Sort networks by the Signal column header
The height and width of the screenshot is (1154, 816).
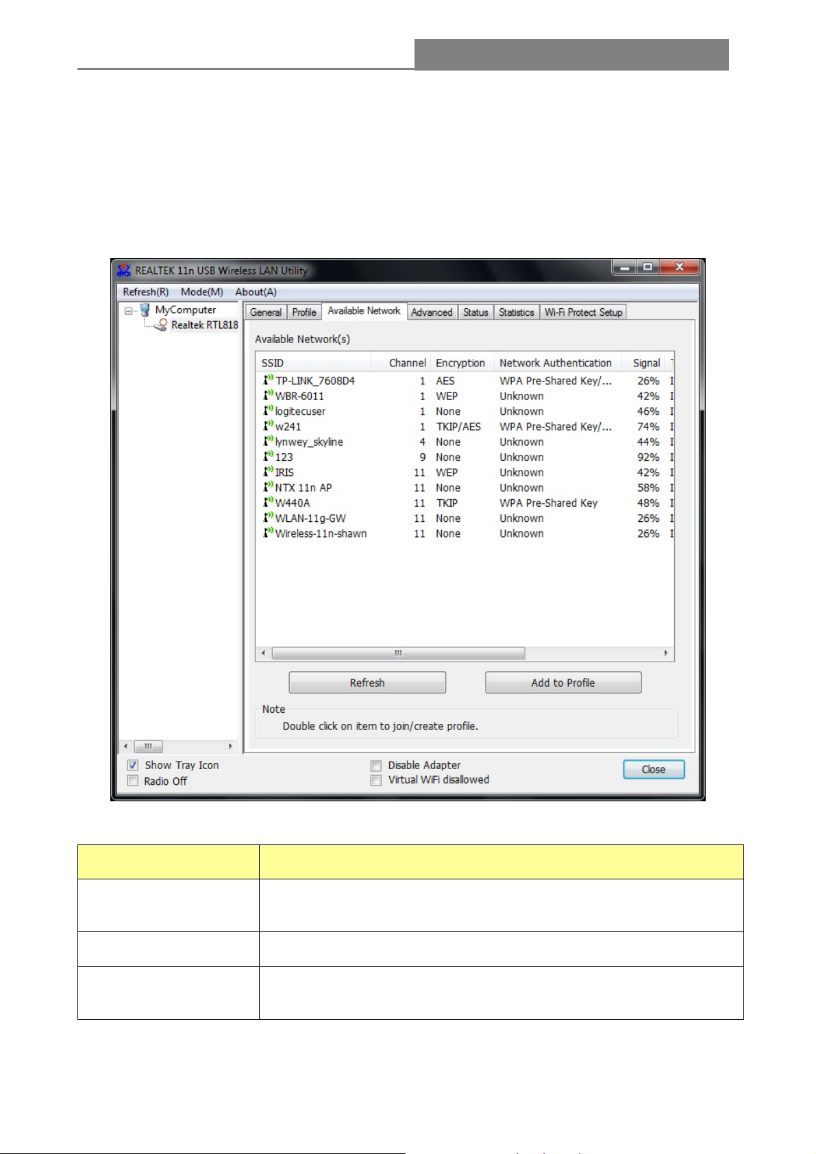[x=646, y=363]
